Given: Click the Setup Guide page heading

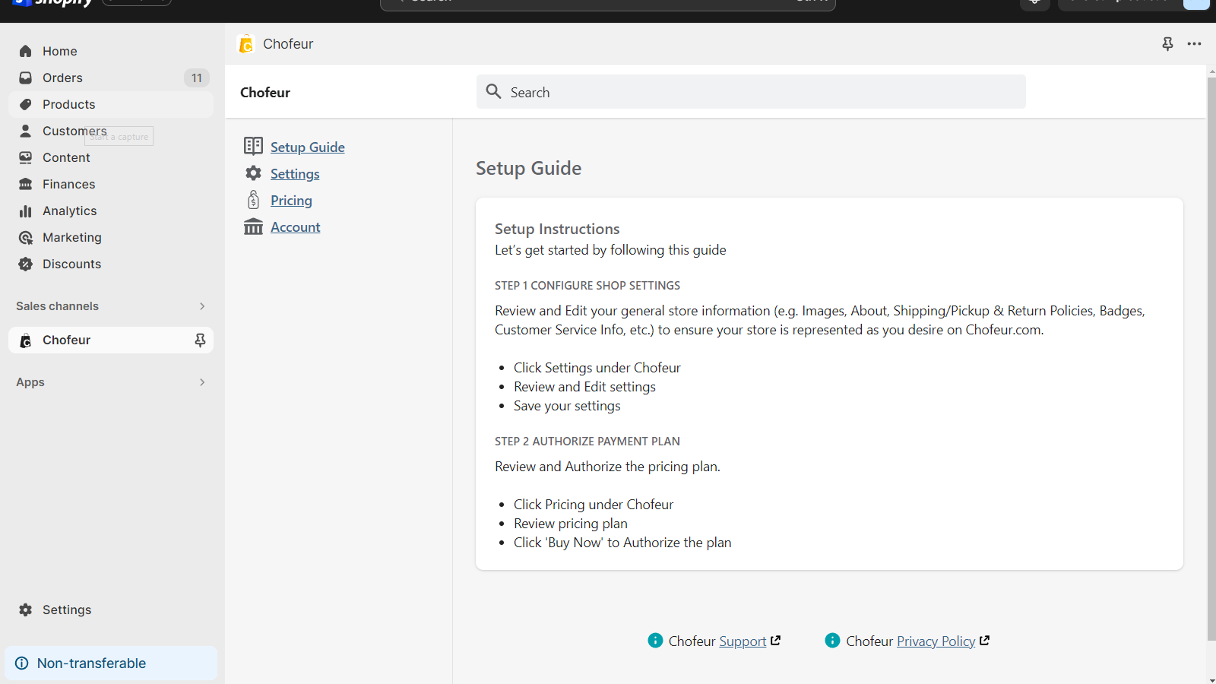Looking at the screenshot, I should 529,168.
